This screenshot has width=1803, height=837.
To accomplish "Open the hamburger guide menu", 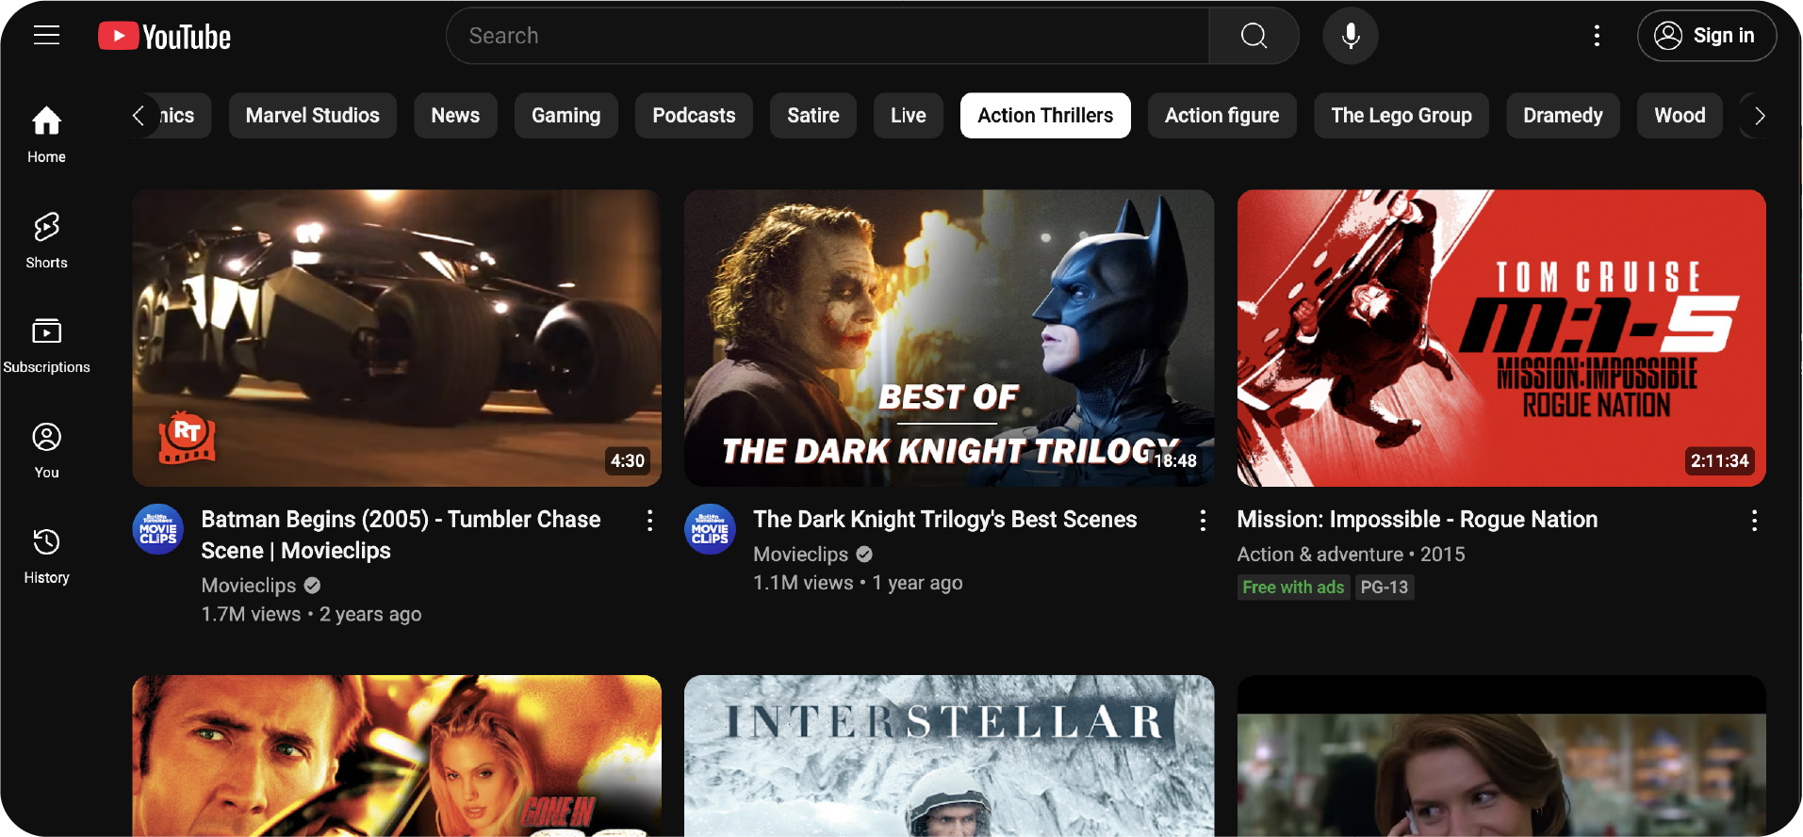I will 46,36.
